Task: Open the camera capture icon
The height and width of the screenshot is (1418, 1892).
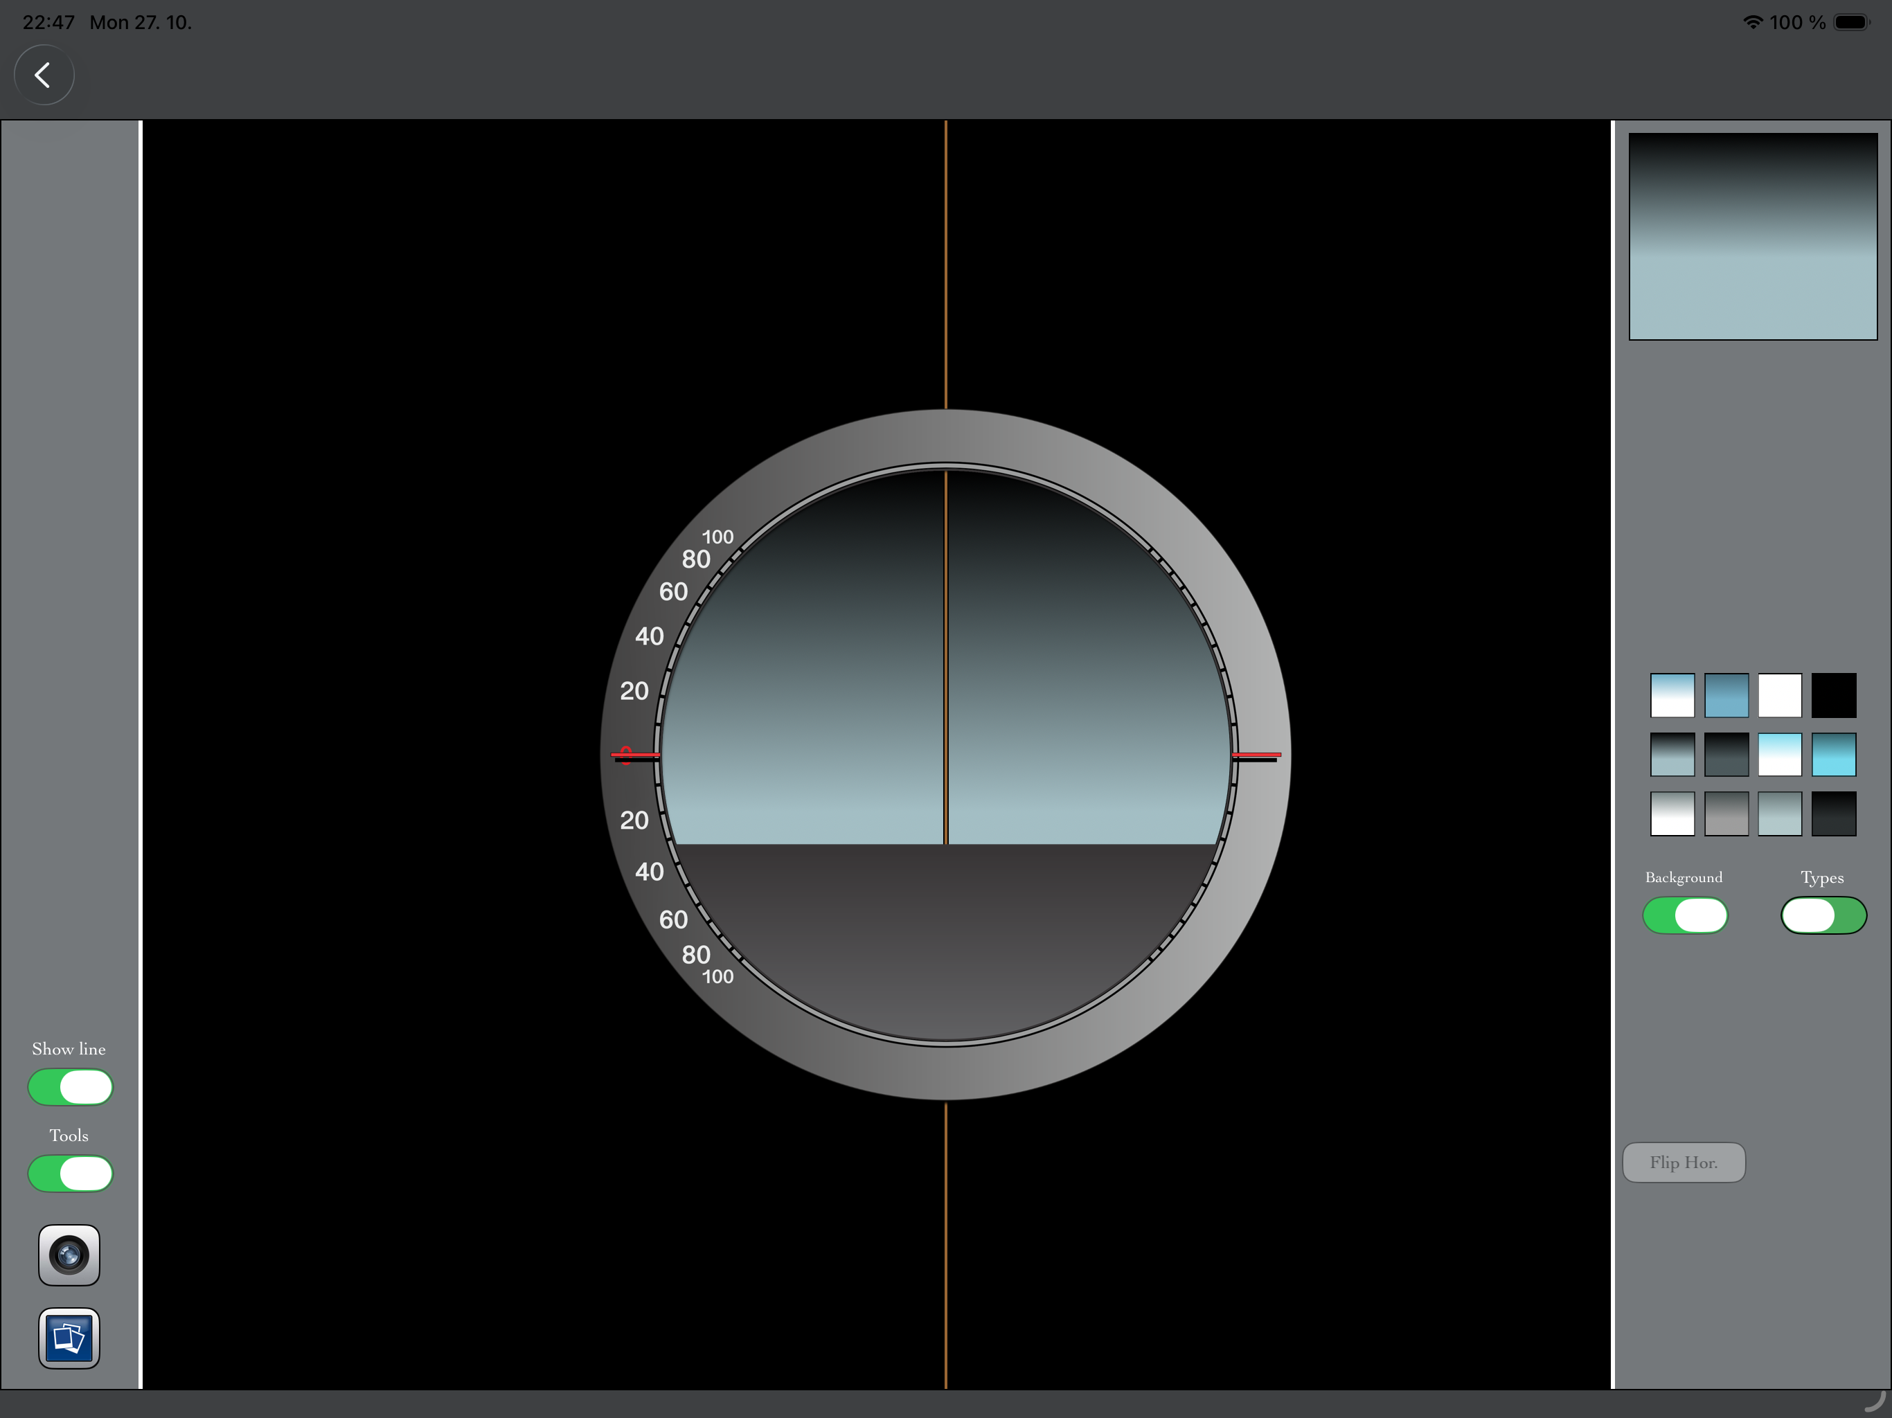Action: pyautogui.click(x=69, y=1255)
